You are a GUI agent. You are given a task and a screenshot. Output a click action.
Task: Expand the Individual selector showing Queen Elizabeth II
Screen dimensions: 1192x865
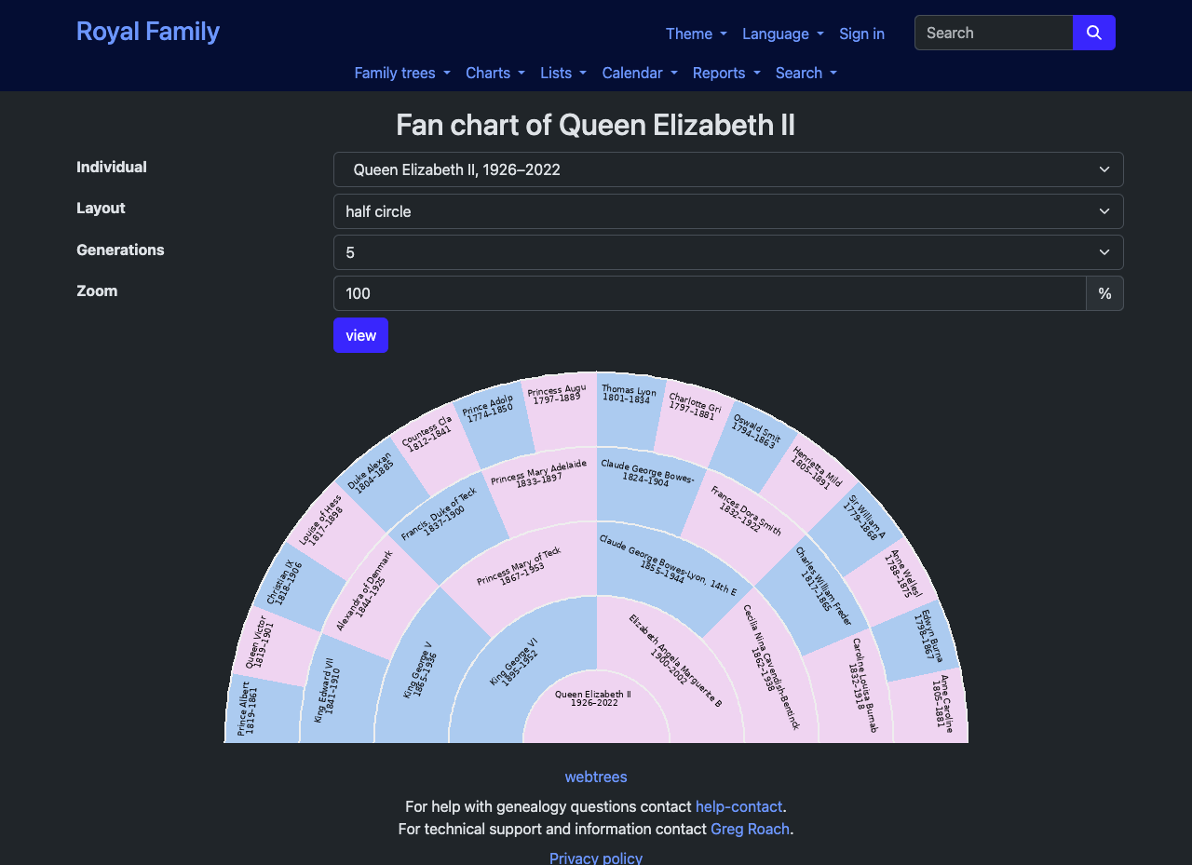(x=728, y=169)
